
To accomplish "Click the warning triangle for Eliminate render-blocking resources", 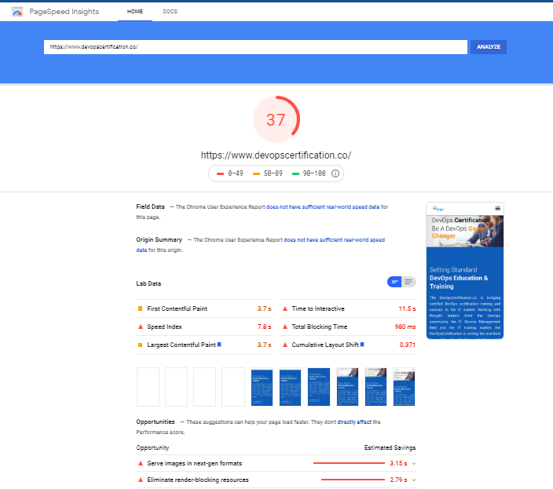I will pyautogui.click(x=141, y=480).
